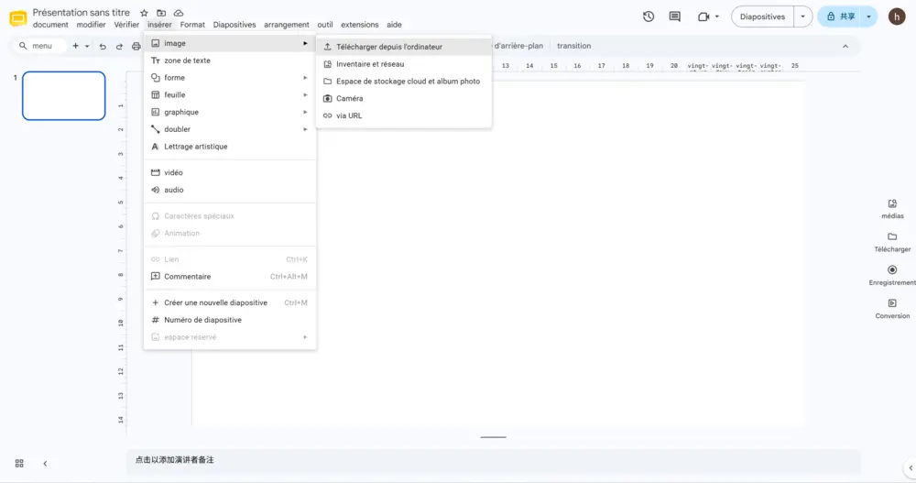Screen dimensions: 916x483
Task: Click the share lock button
Action: 840,16
